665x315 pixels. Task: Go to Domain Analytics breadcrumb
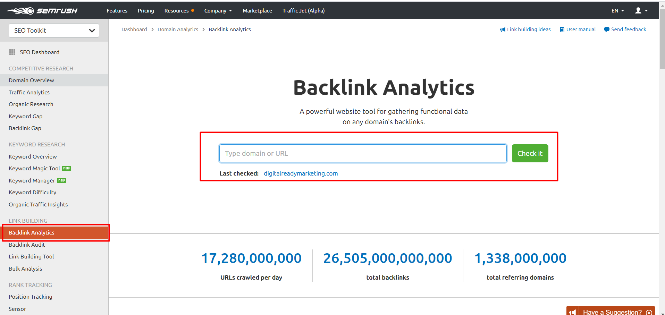[178, 29]
